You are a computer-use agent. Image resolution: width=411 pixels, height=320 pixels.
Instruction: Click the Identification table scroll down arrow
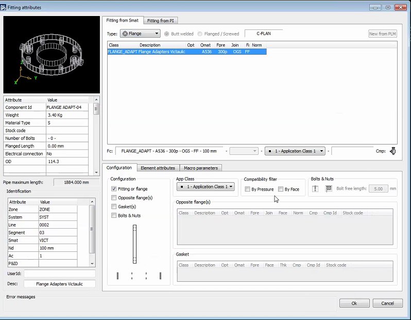coord(92,264)
